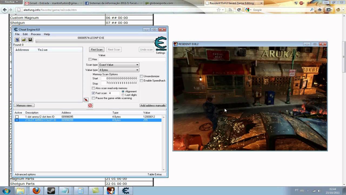The height and width of the screenshot is (195, 346).
Task: Click the red no-entry delete icon
Action: [90, 105]
